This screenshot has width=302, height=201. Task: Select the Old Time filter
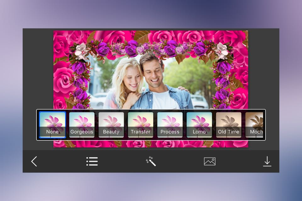coord(229,125)
